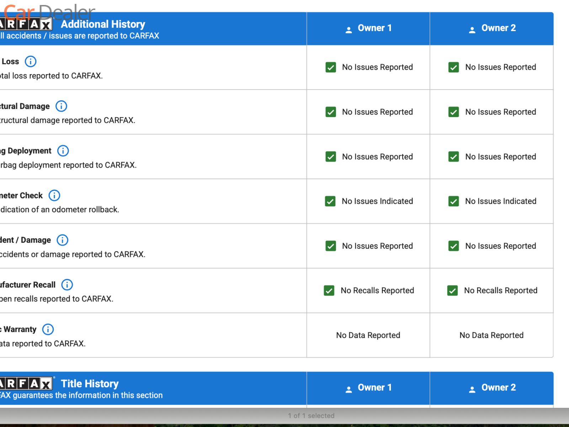569x427 pixels.
Task: Open the Manufacturer Recall info icon
Action: point(67,285)
